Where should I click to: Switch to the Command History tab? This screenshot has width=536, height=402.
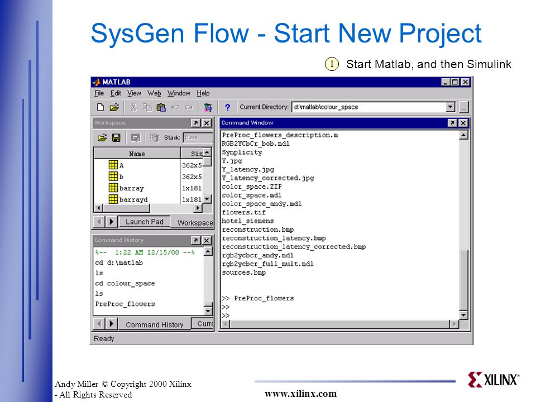coord(155,324)
